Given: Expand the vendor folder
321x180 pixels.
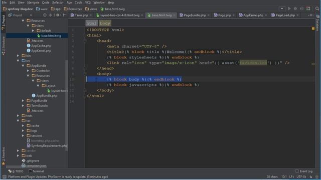Looking at the screenshot, I should pyautogui.click(x=18, y=150).
